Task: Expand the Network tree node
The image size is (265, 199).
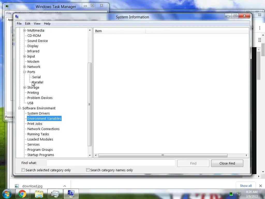Action: 25,67
